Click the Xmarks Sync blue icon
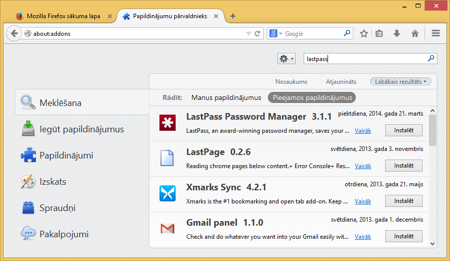 click(168, 193)
